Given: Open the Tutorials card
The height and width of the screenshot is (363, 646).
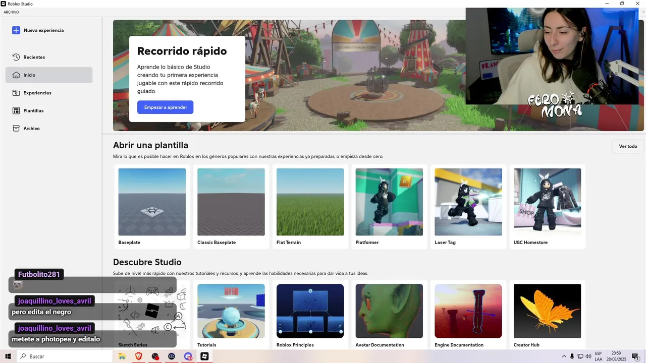Looking at the screenshot, I should tap(231, 316).
